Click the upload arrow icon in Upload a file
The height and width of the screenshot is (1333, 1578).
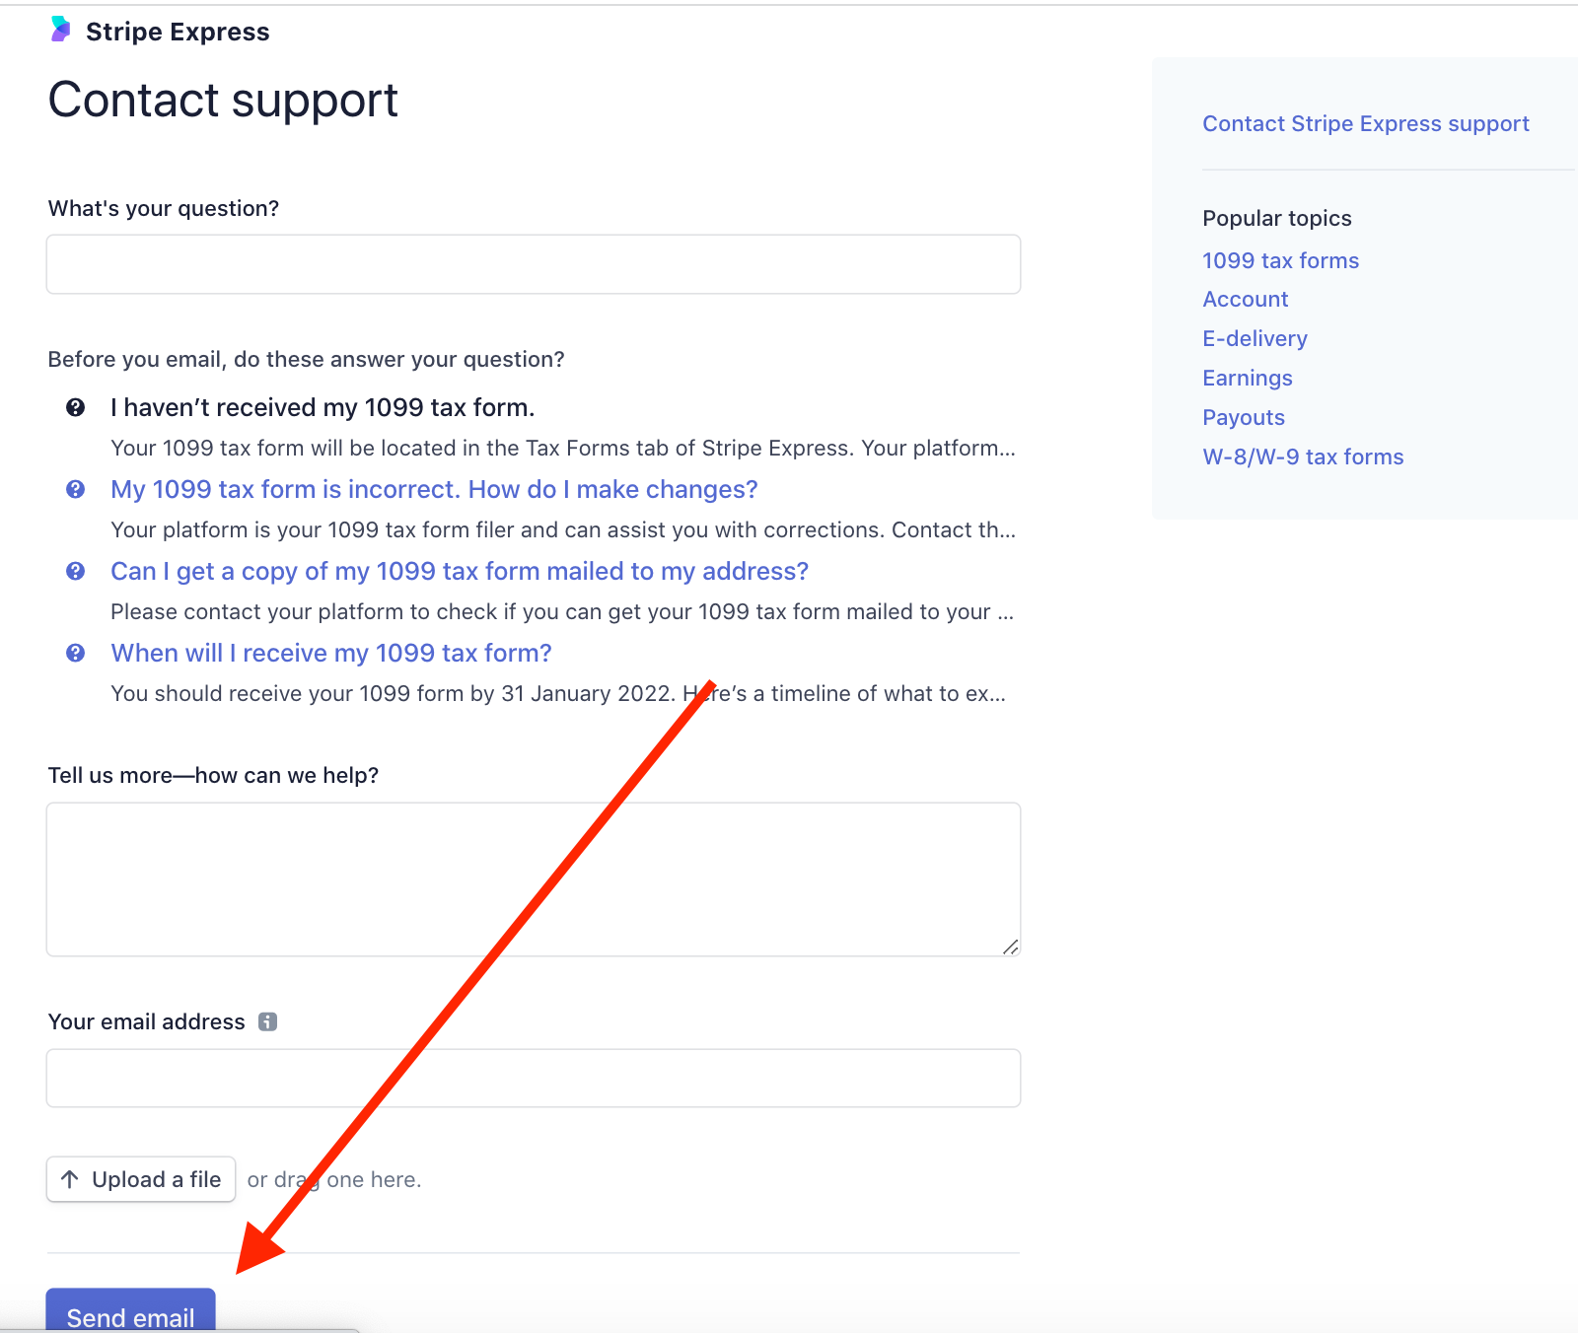[x=70, y=1179]
